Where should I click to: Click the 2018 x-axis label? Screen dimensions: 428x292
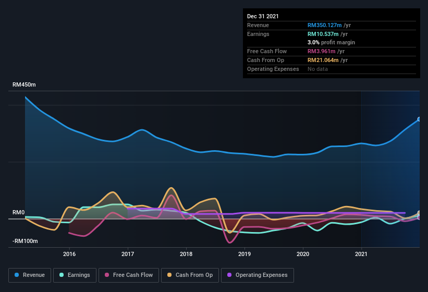(x=186, y=254)
